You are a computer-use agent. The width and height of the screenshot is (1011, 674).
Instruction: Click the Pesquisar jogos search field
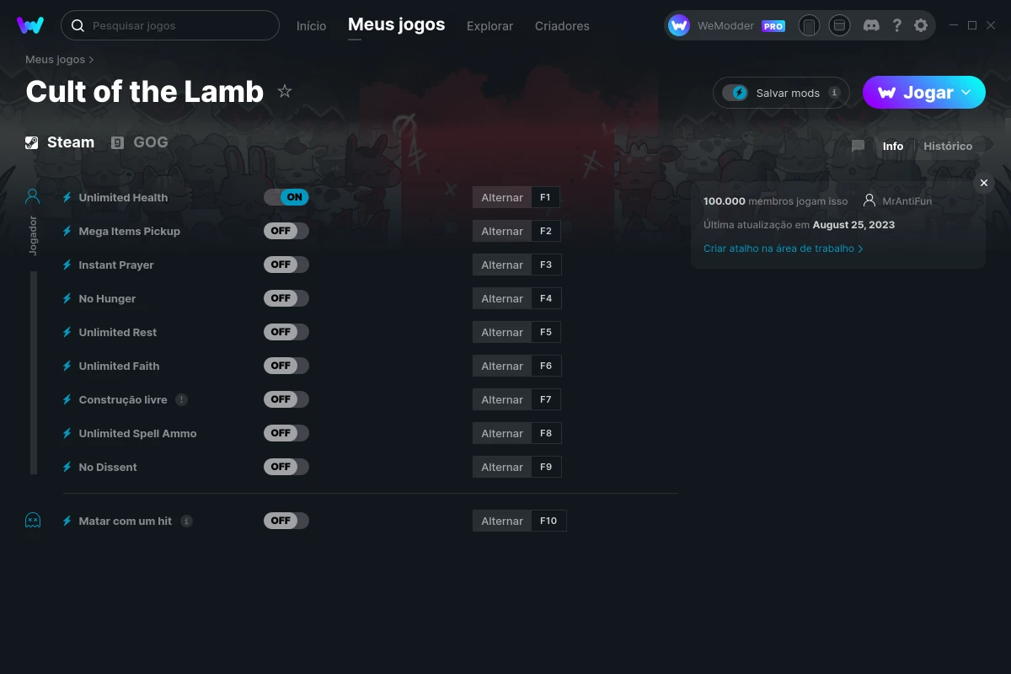pos(170,25)
